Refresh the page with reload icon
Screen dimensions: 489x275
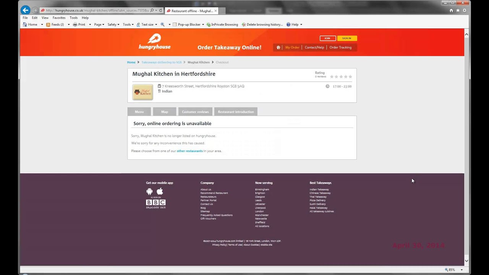[160, 11]
